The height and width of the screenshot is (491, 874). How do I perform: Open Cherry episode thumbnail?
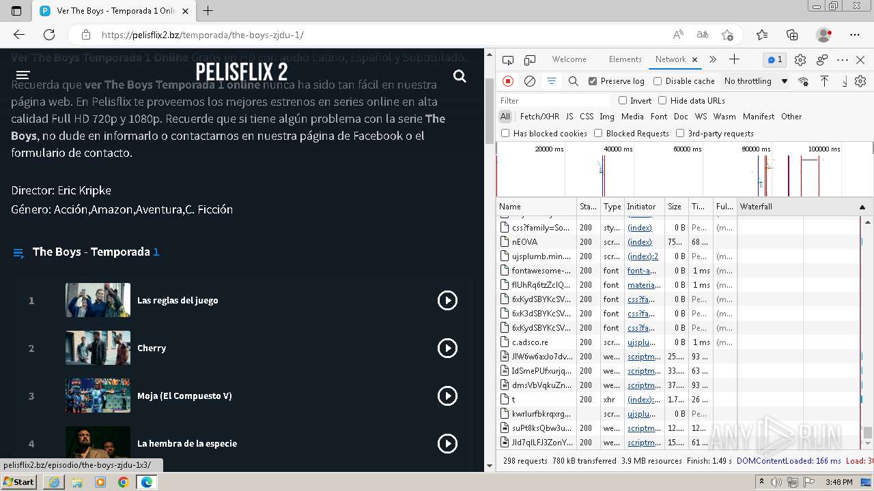tap(98, 348)
